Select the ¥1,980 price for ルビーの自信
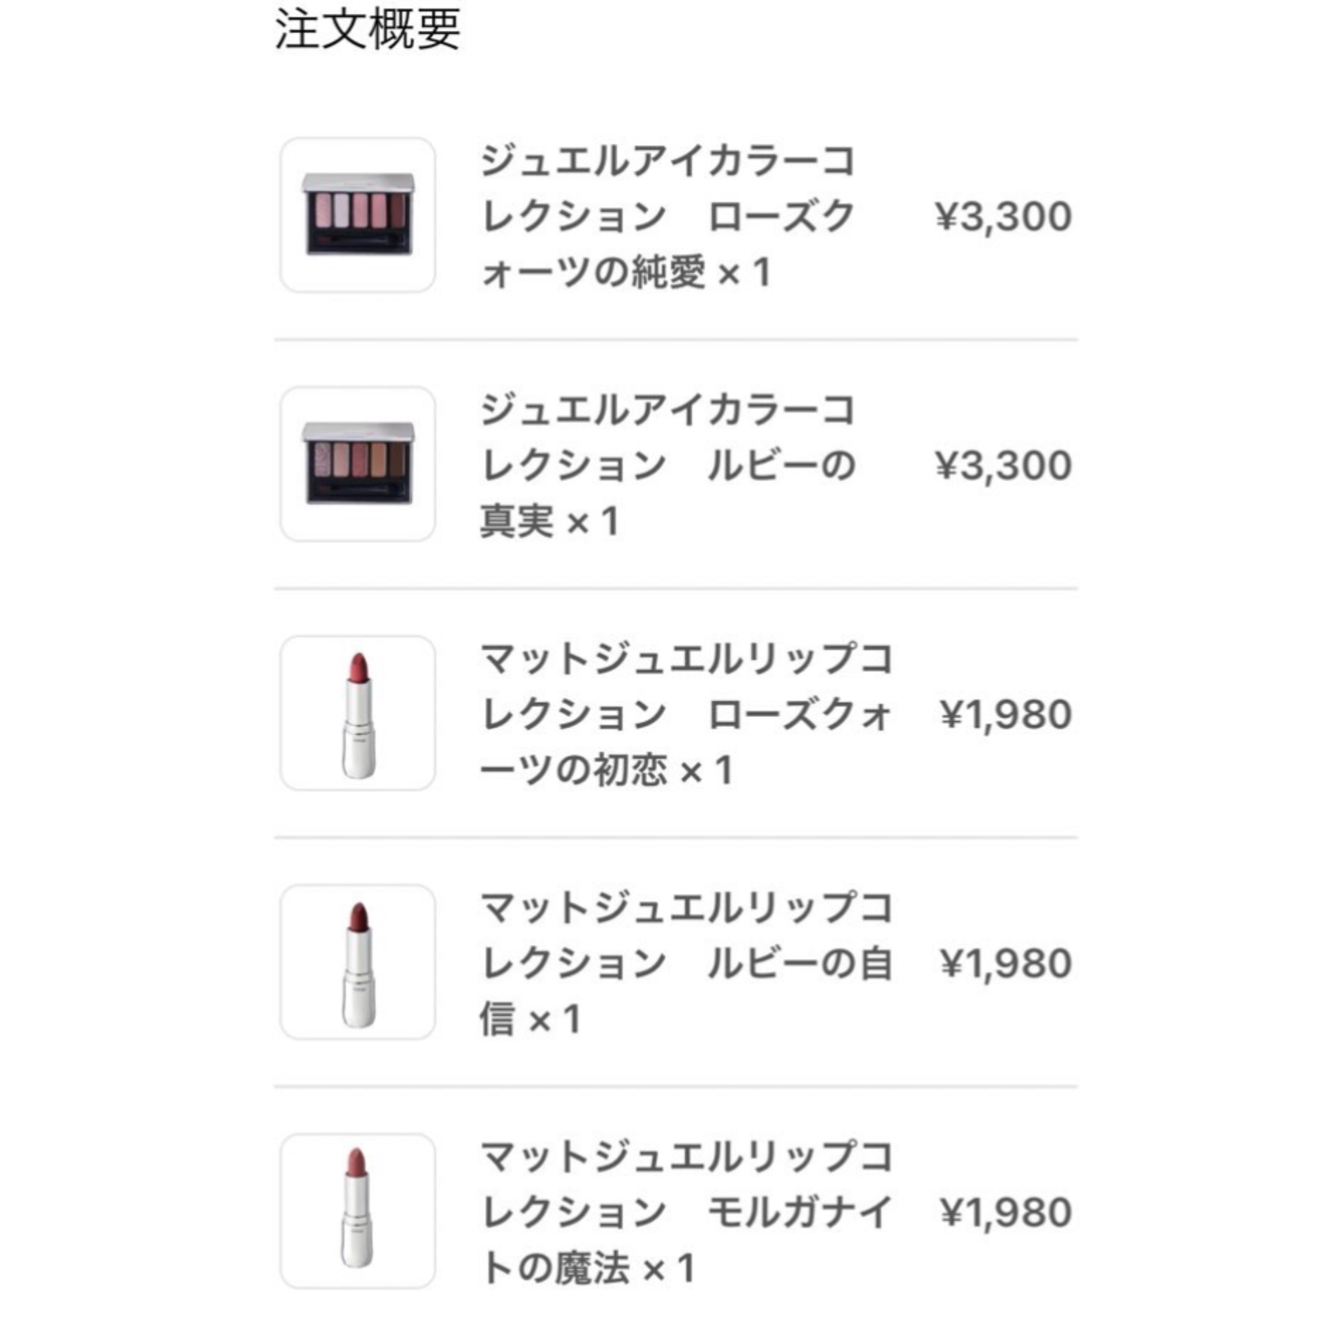 (1006, 964)
